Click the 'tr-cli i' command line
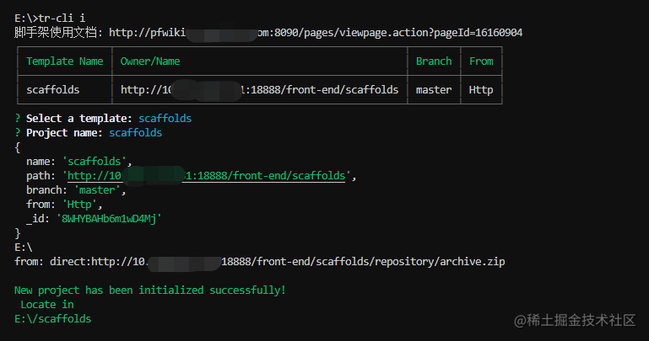The height and width of the screenshot is (341, 649). 50,19
